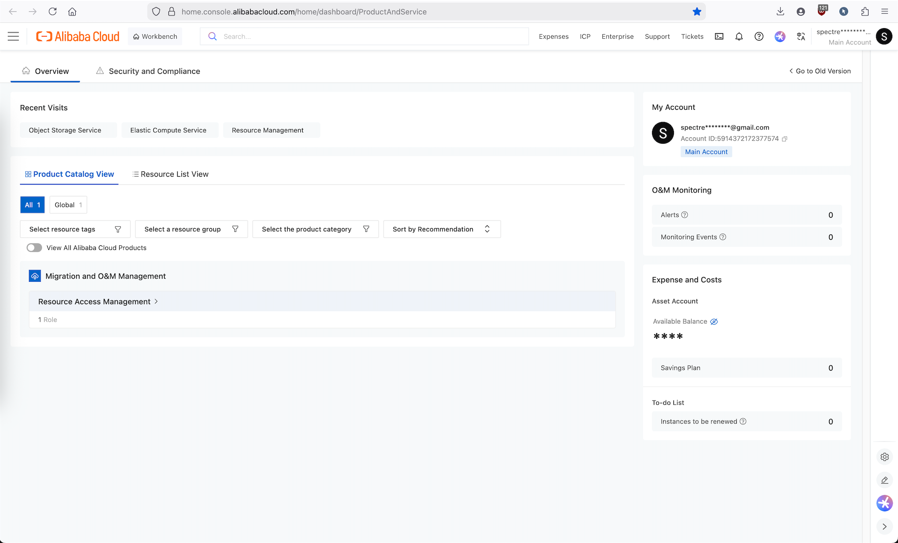Select the Global region filter
This screenshot has height=543, width=898.
pyautogui.click(x=68, y=205)
